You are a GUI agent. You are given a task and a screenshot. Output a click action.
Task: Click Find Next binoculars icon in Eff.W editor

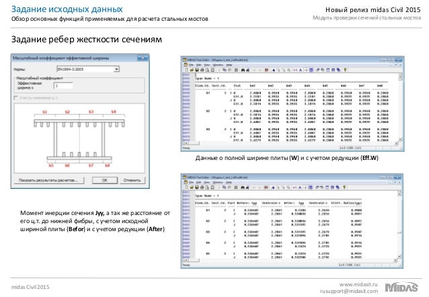(248, 70)
